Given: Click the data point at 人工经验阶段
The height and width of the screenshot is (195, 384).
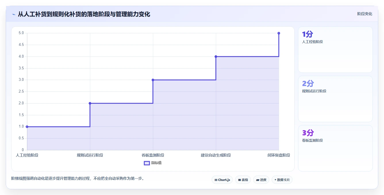Looking at the screenshot, I should click(x=27, y=126).
